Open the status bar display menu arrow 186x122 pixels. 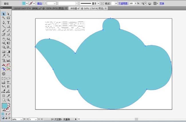pyautogui.click(x=76, y=119)
